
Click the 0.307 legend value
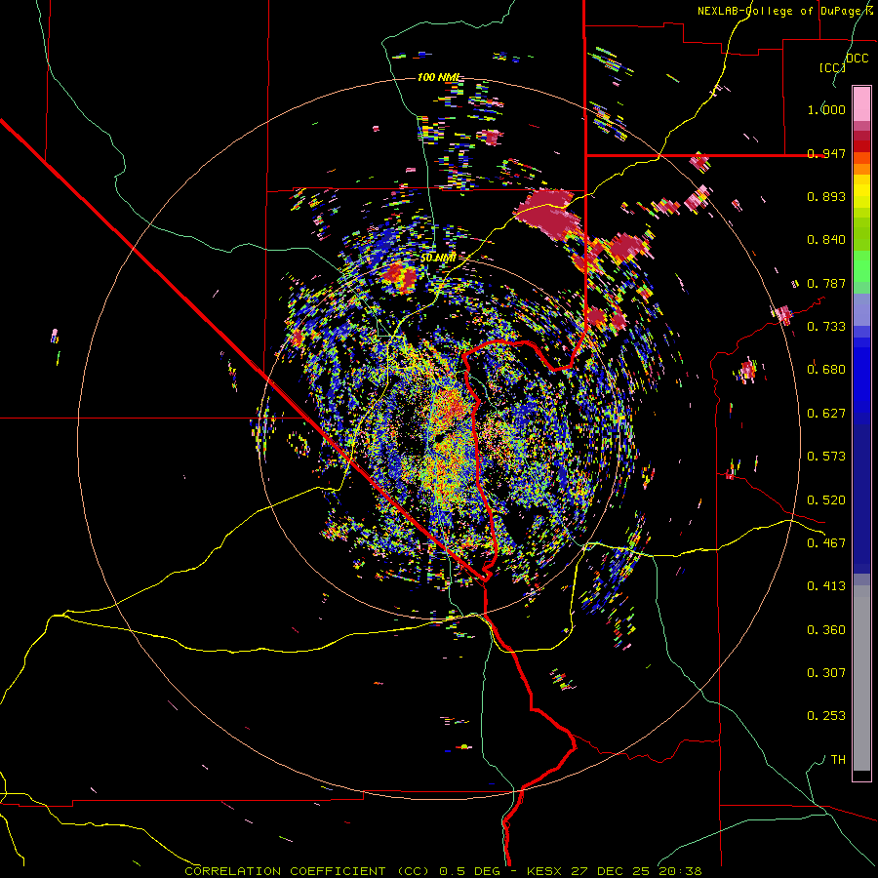click(x=826, y=673)
